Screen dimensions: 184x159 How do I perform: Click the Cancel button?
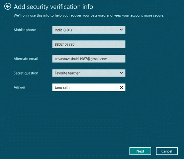click(x=167, y=151)
